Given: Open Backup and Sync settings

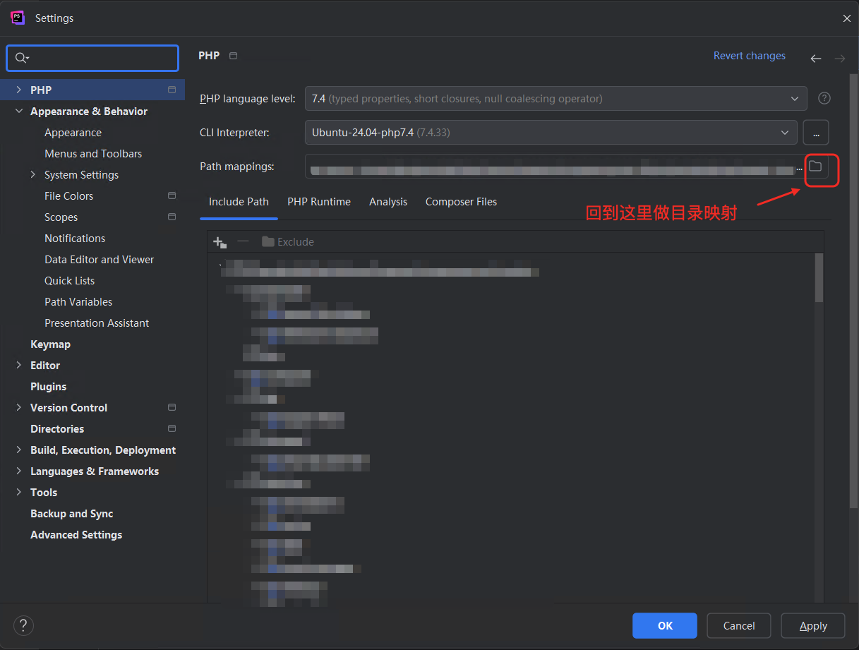Looking at the screenshot, I should coord(71,513).
